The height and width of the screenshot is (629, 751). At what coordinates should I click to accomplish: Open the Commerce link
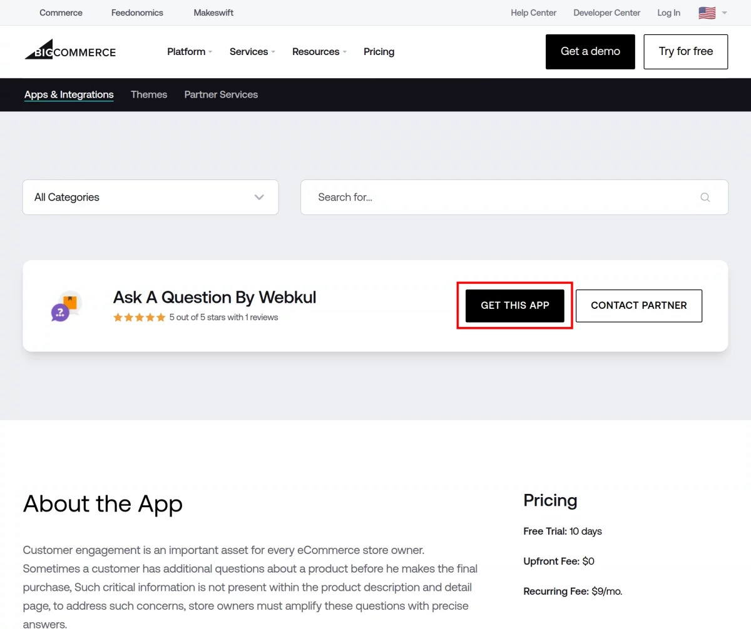coord(61,13)
